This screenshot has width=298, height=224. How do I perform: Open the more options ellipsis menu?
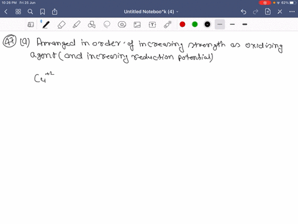tap(292, 12)
